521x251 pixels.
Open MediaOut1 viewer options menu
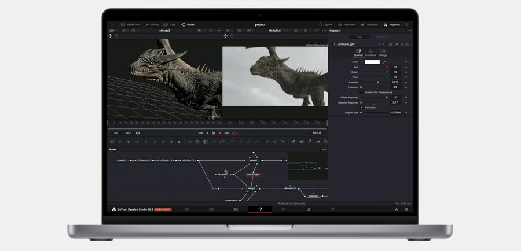click(324, 31)
